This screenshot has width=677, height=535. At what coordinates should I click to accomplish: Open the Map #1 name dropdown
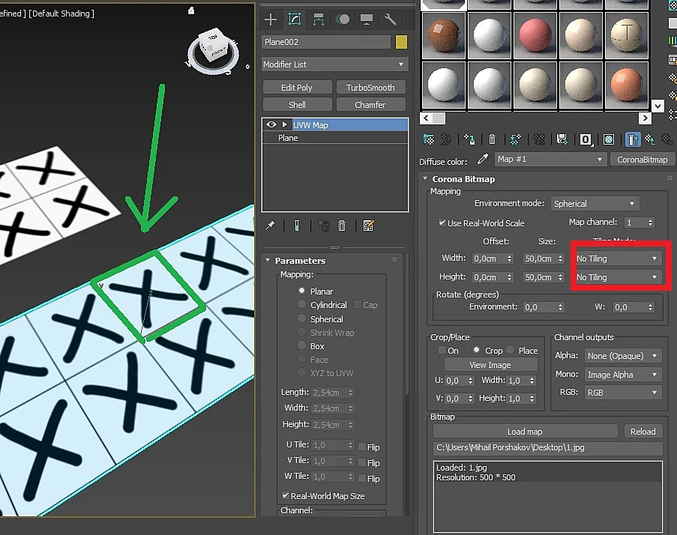550,159
